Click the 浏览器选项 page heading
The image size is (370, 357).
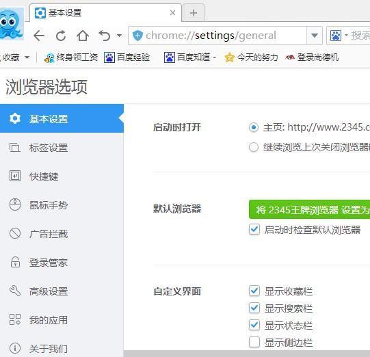tap(47, 87)
